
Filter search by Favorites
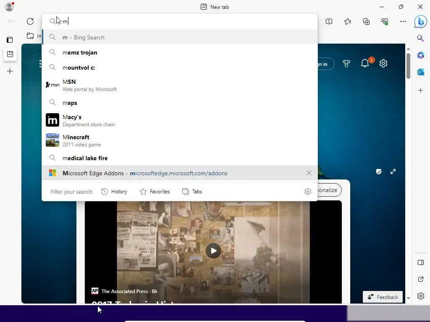155,192
